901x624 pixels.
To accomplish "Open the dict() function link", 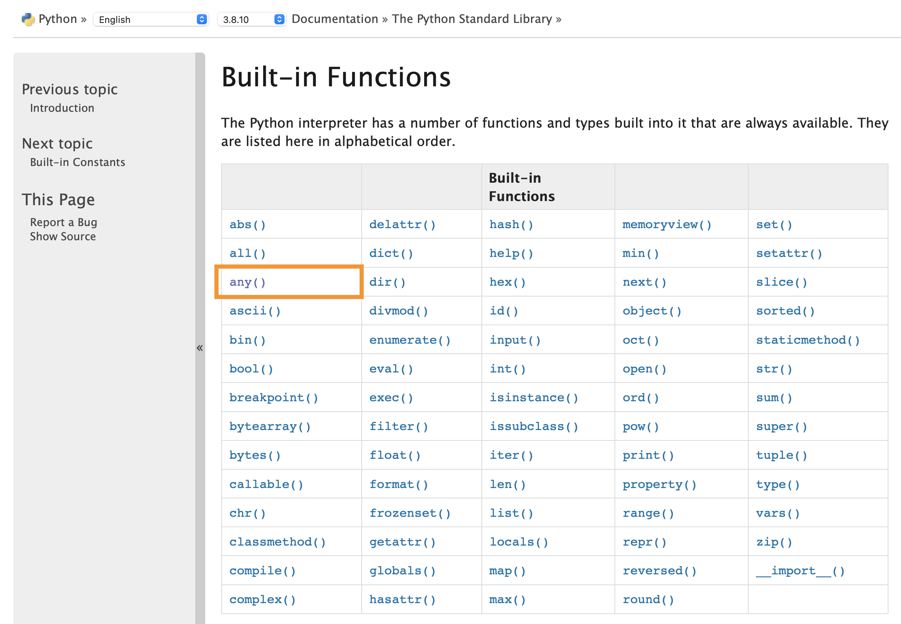I will (x=391, y=253).
